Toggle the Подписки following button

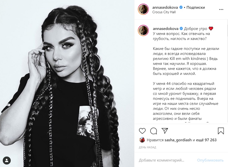pyautogui.click(x=196, y=7)
